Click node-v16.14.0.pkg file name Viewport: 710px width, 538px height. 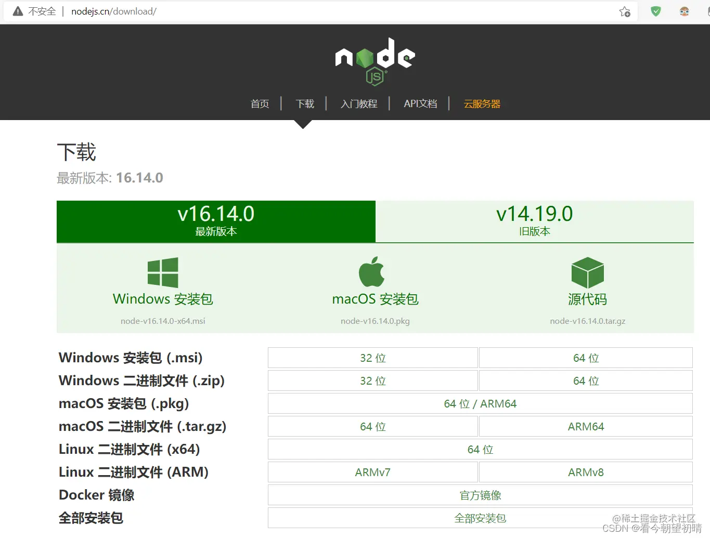point(375,321)
